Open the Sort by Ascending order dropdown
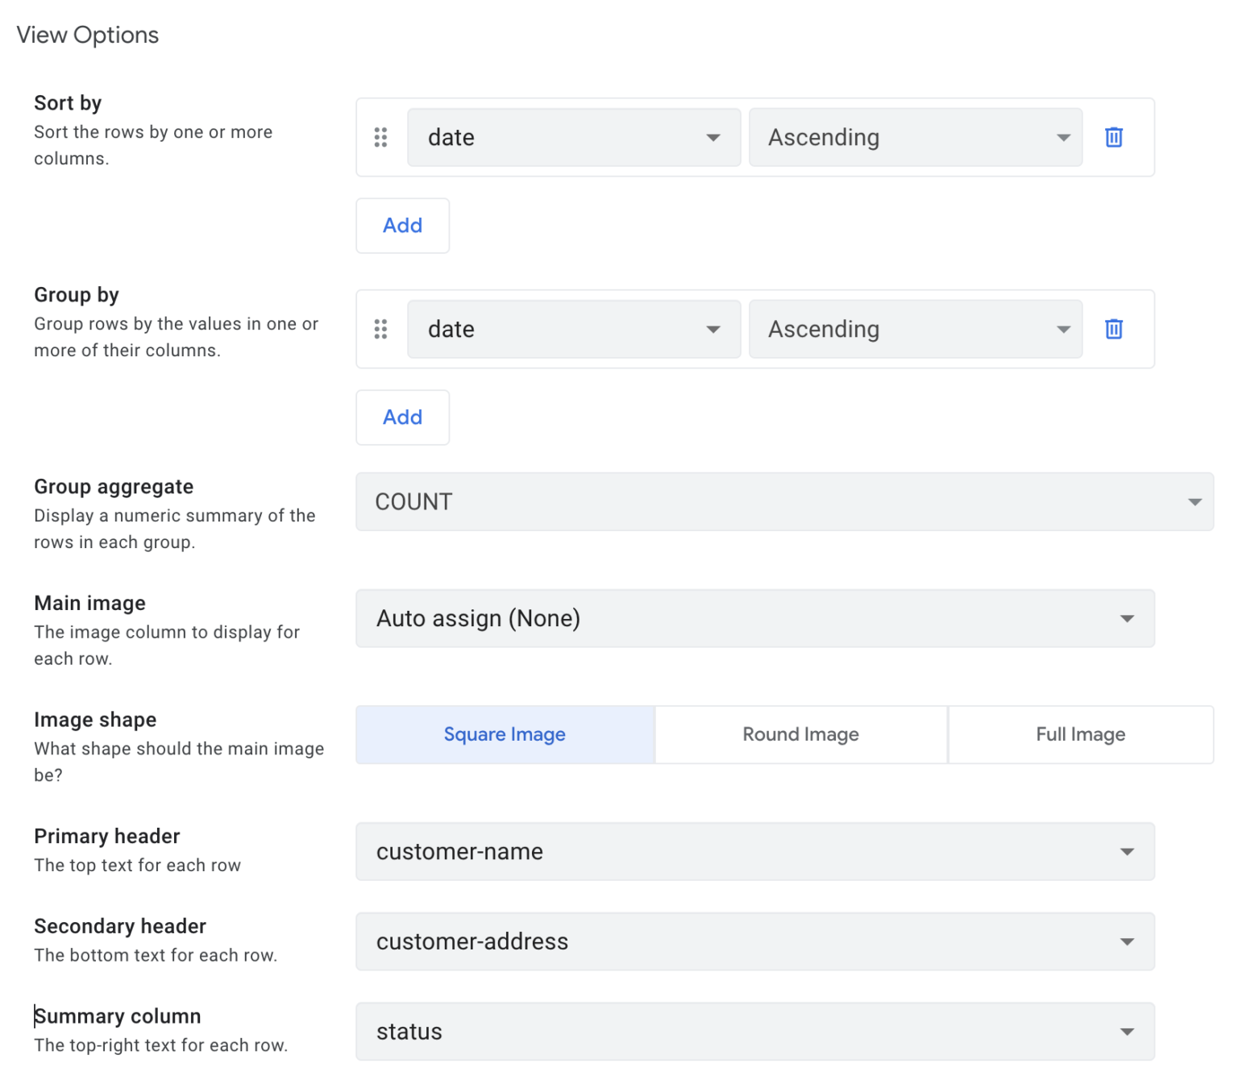Viewport: 1238px width, 1080px height. tap(915, 137)
